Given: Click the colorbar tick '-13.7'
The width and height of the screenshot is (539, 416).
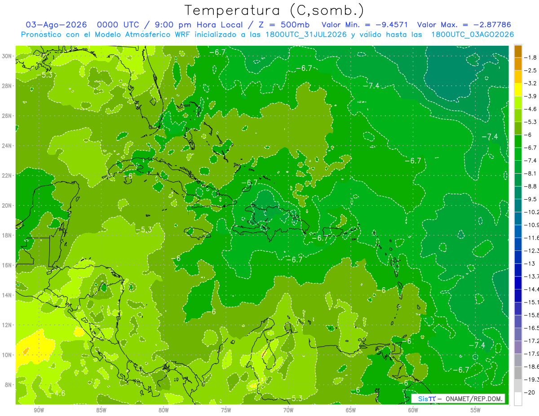Looking at the screenshot, I should click(x=532, y=276).
